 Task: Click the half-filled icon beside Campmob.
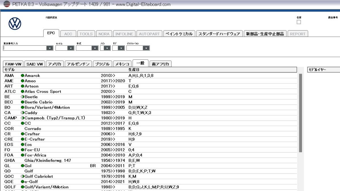tap(22, 118)
